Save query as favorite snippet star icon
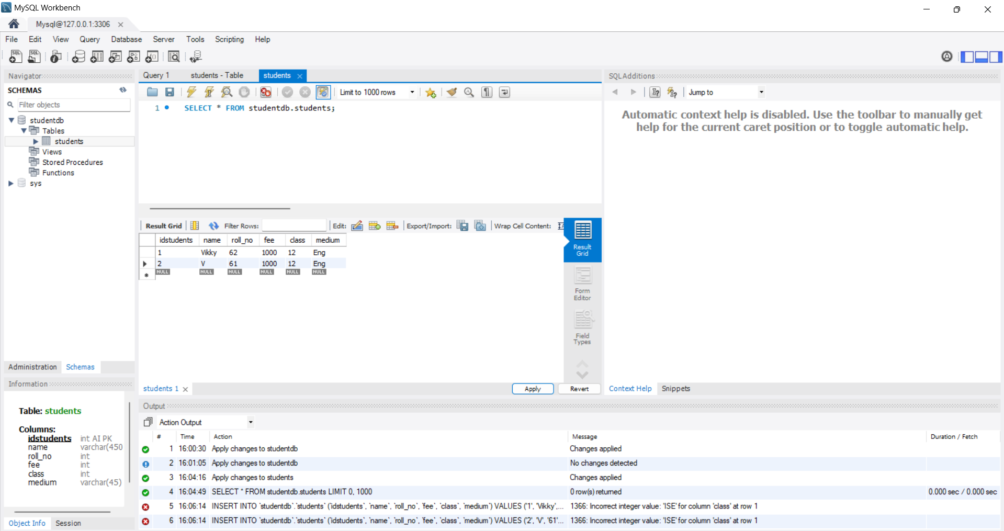 coord(431,92)
